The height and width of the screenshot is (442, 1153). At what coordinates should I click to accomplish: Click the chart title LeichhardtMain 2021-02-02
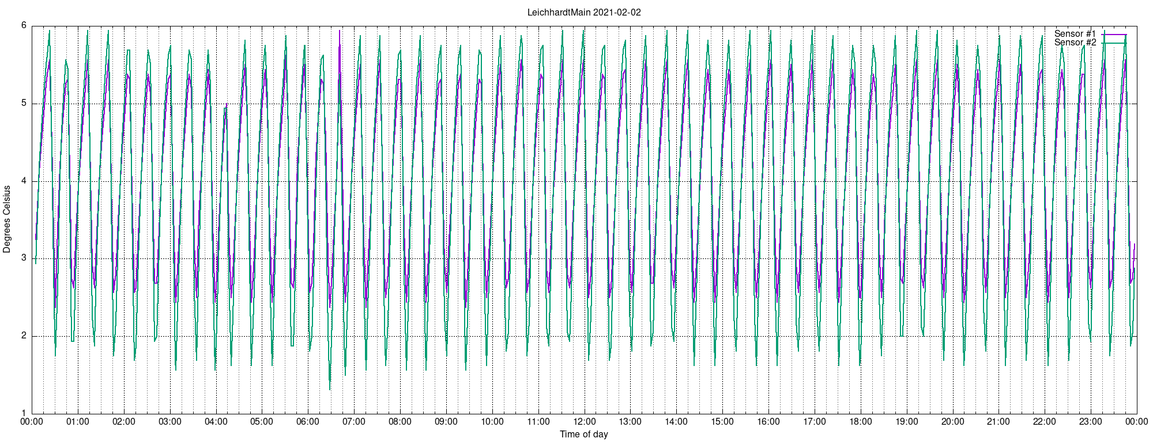pyautogui.click(x=584, y=12)
